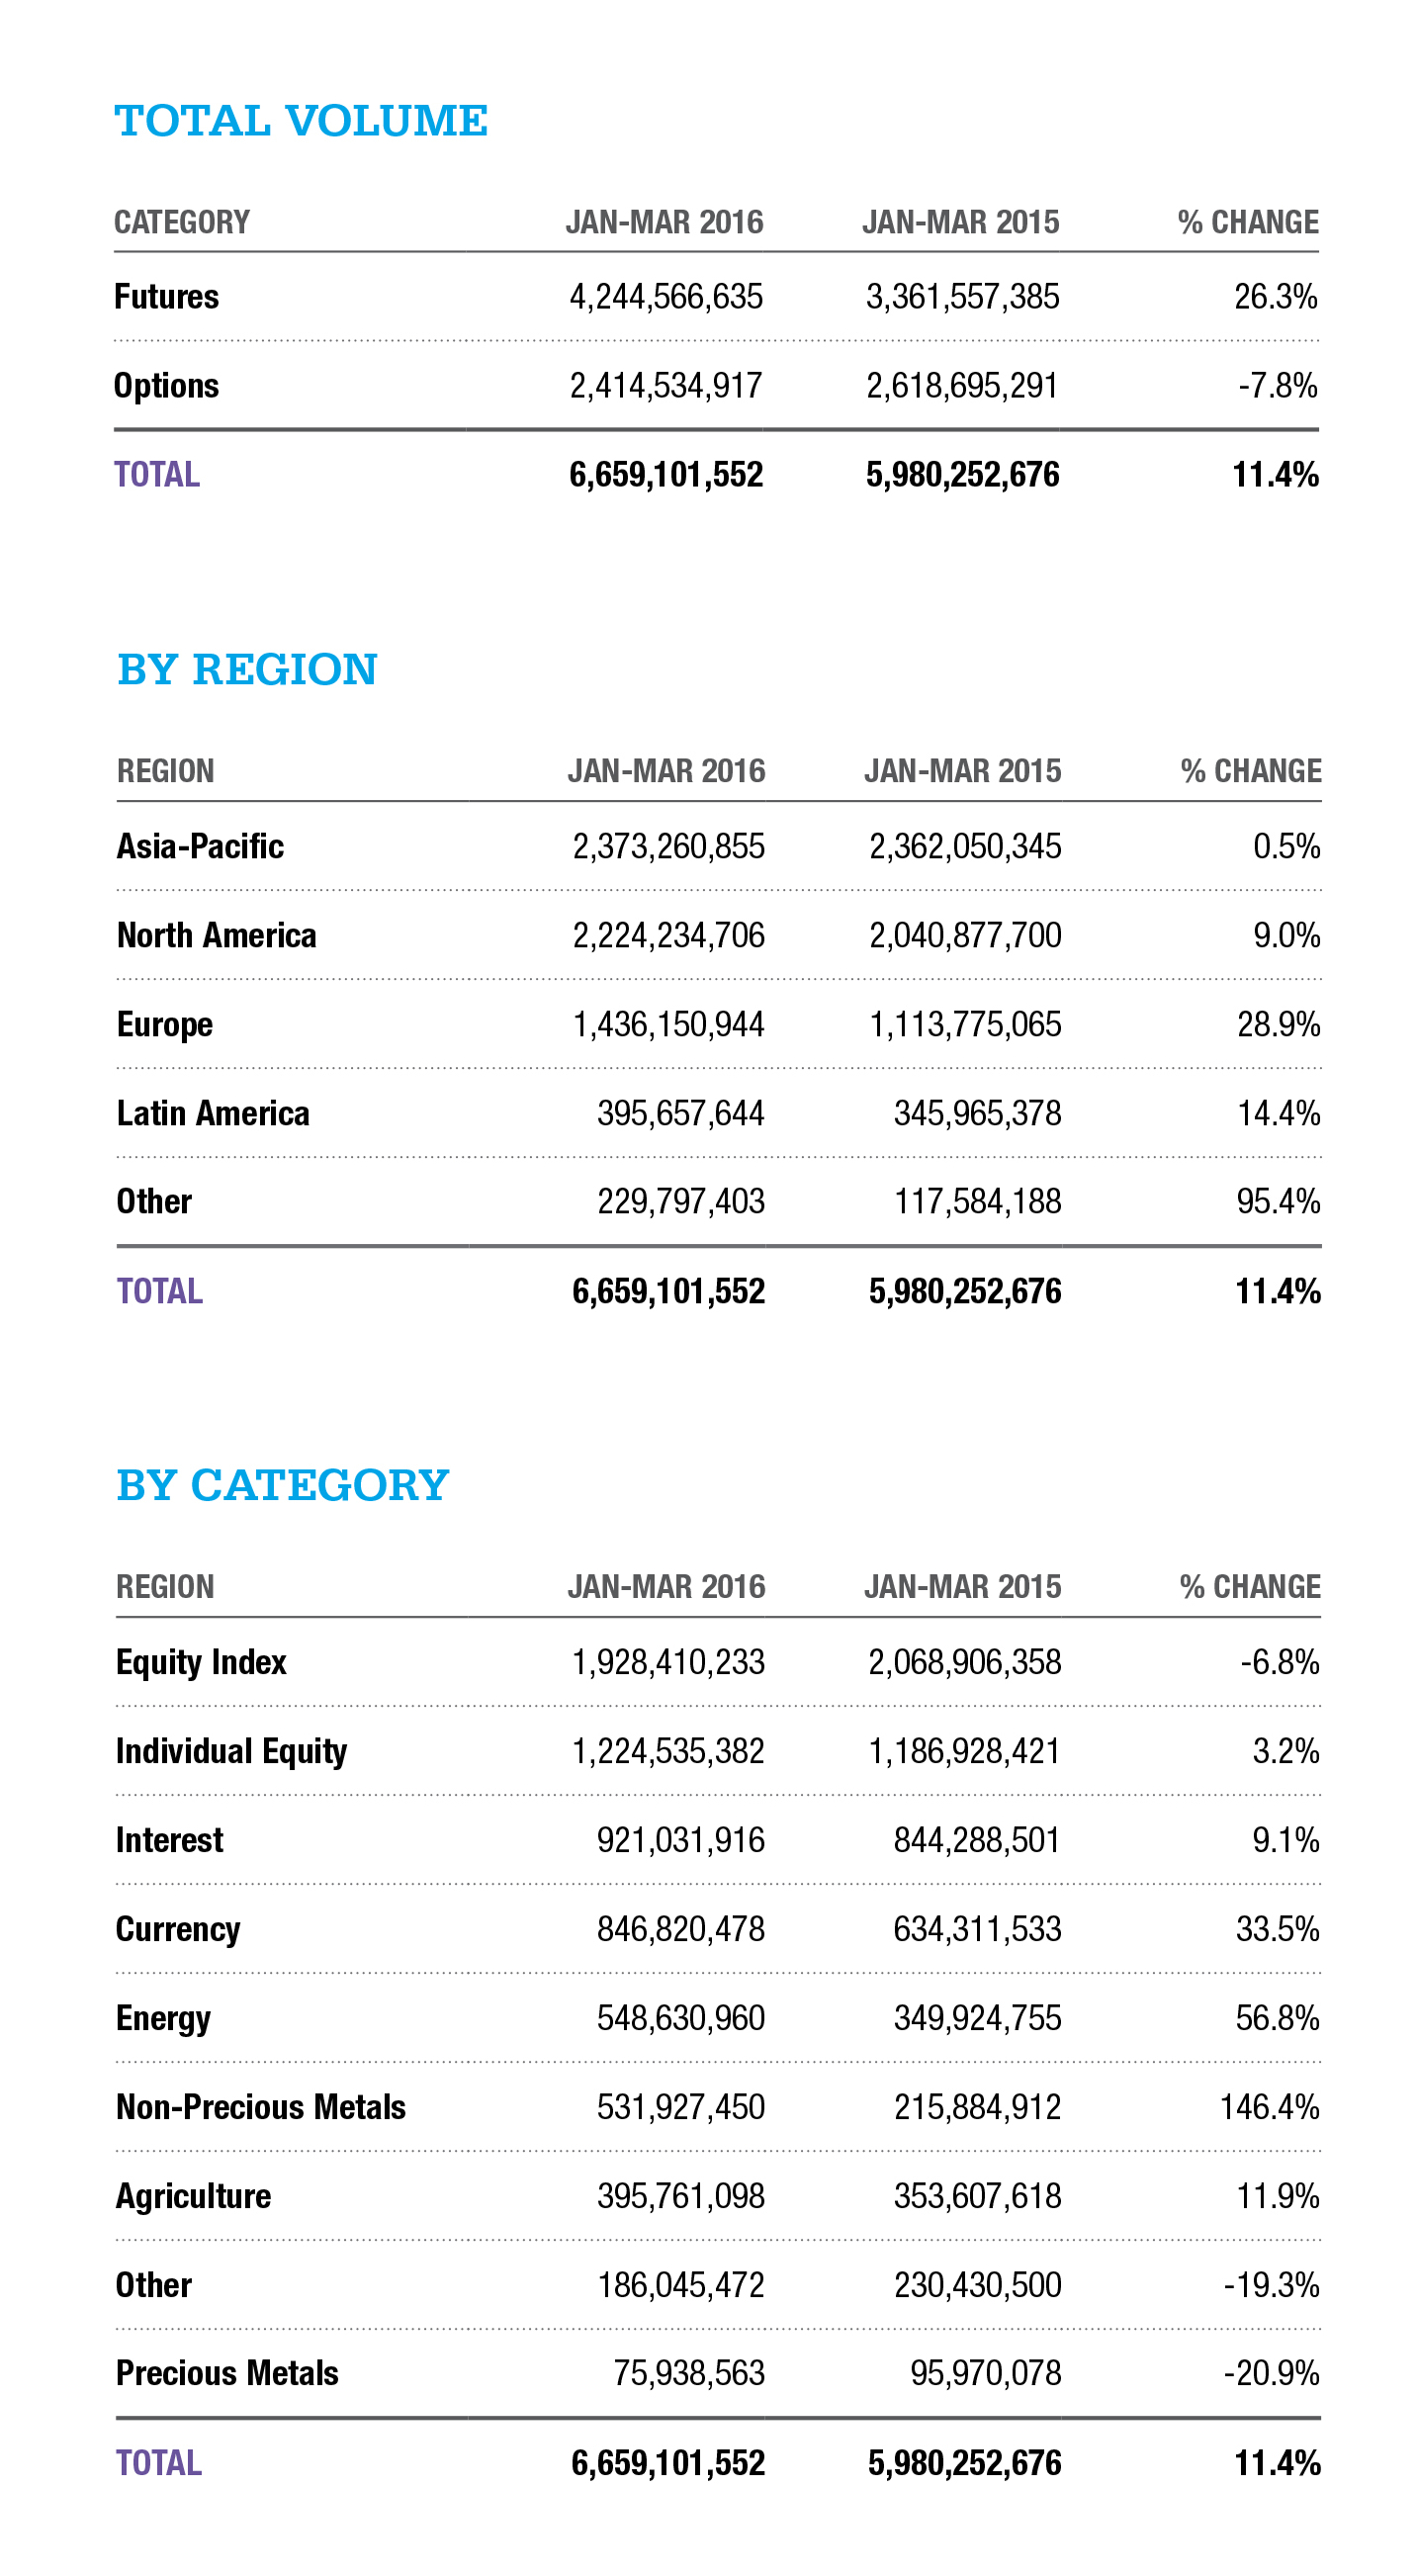
Task: Select the Futures row label
Action: pyautogui.click(x=166, y=297)
